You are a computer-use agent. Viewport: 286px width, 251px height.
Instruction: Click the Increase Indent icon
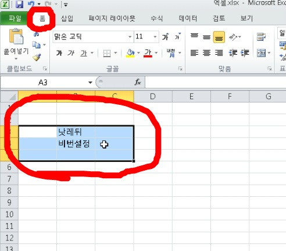click(245, 53)
